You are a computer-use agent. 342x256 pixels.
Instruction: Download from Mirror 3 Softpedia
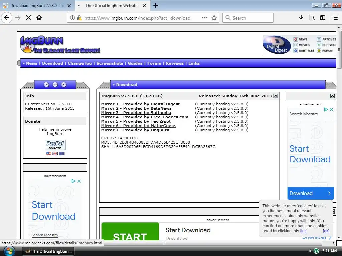pyautogui.click(x=136, y=113)
